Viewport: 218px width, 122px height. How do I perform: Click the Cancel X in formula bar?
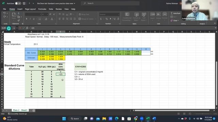pos(20,28)
